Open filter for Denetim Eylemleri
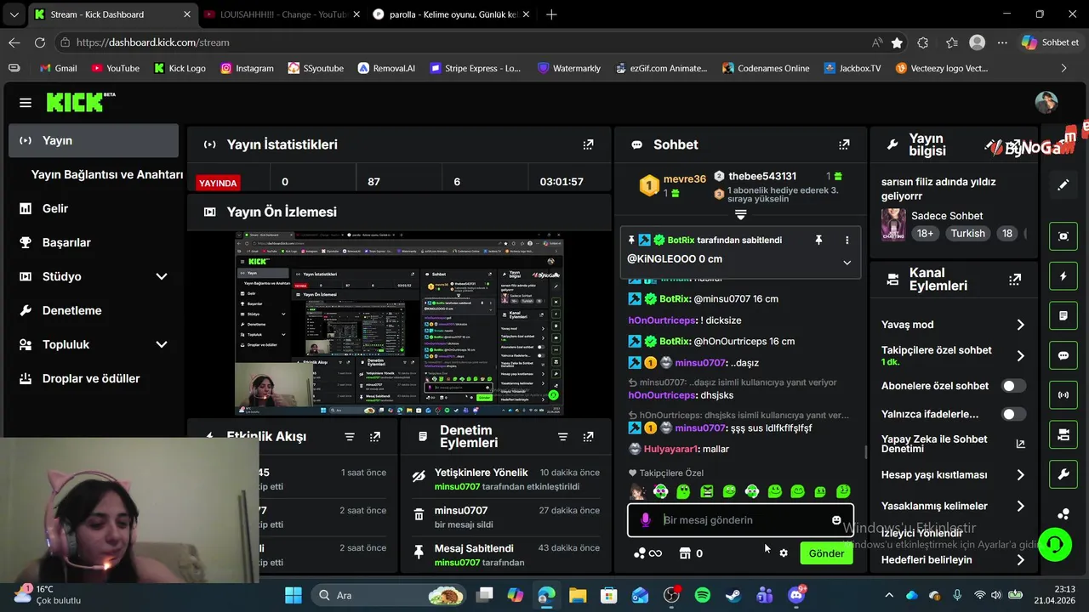1089x612 pixels. coord(562,437)
